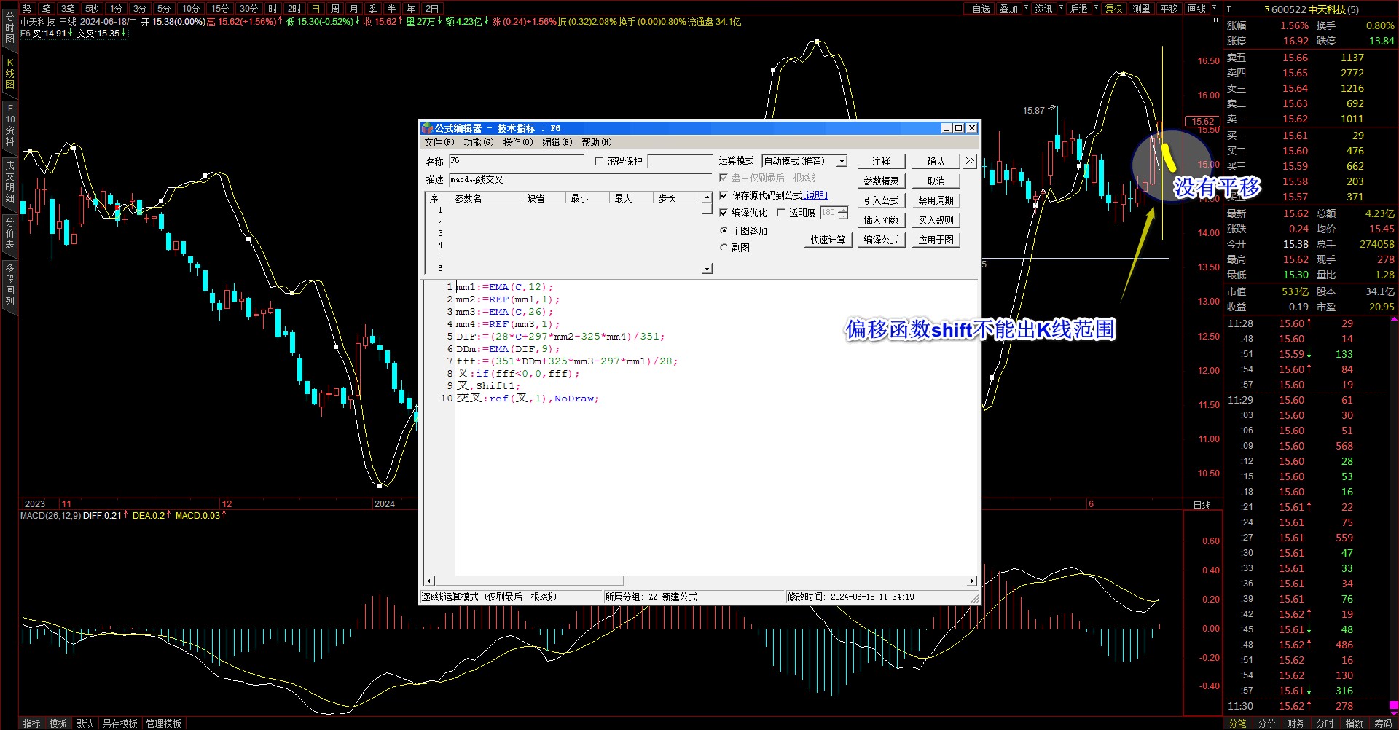The width and height of the screenshot is (1399, 730).
Task: Click 引入公式 button
Action: [x=881, y=200]
